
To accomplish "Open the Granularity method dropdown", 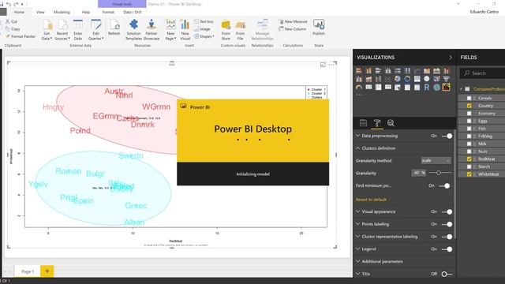I will [x=436, y=160].
